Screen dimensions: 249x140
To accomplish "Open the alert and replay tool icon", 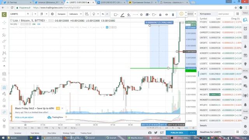I will click(x=87, y=14).
